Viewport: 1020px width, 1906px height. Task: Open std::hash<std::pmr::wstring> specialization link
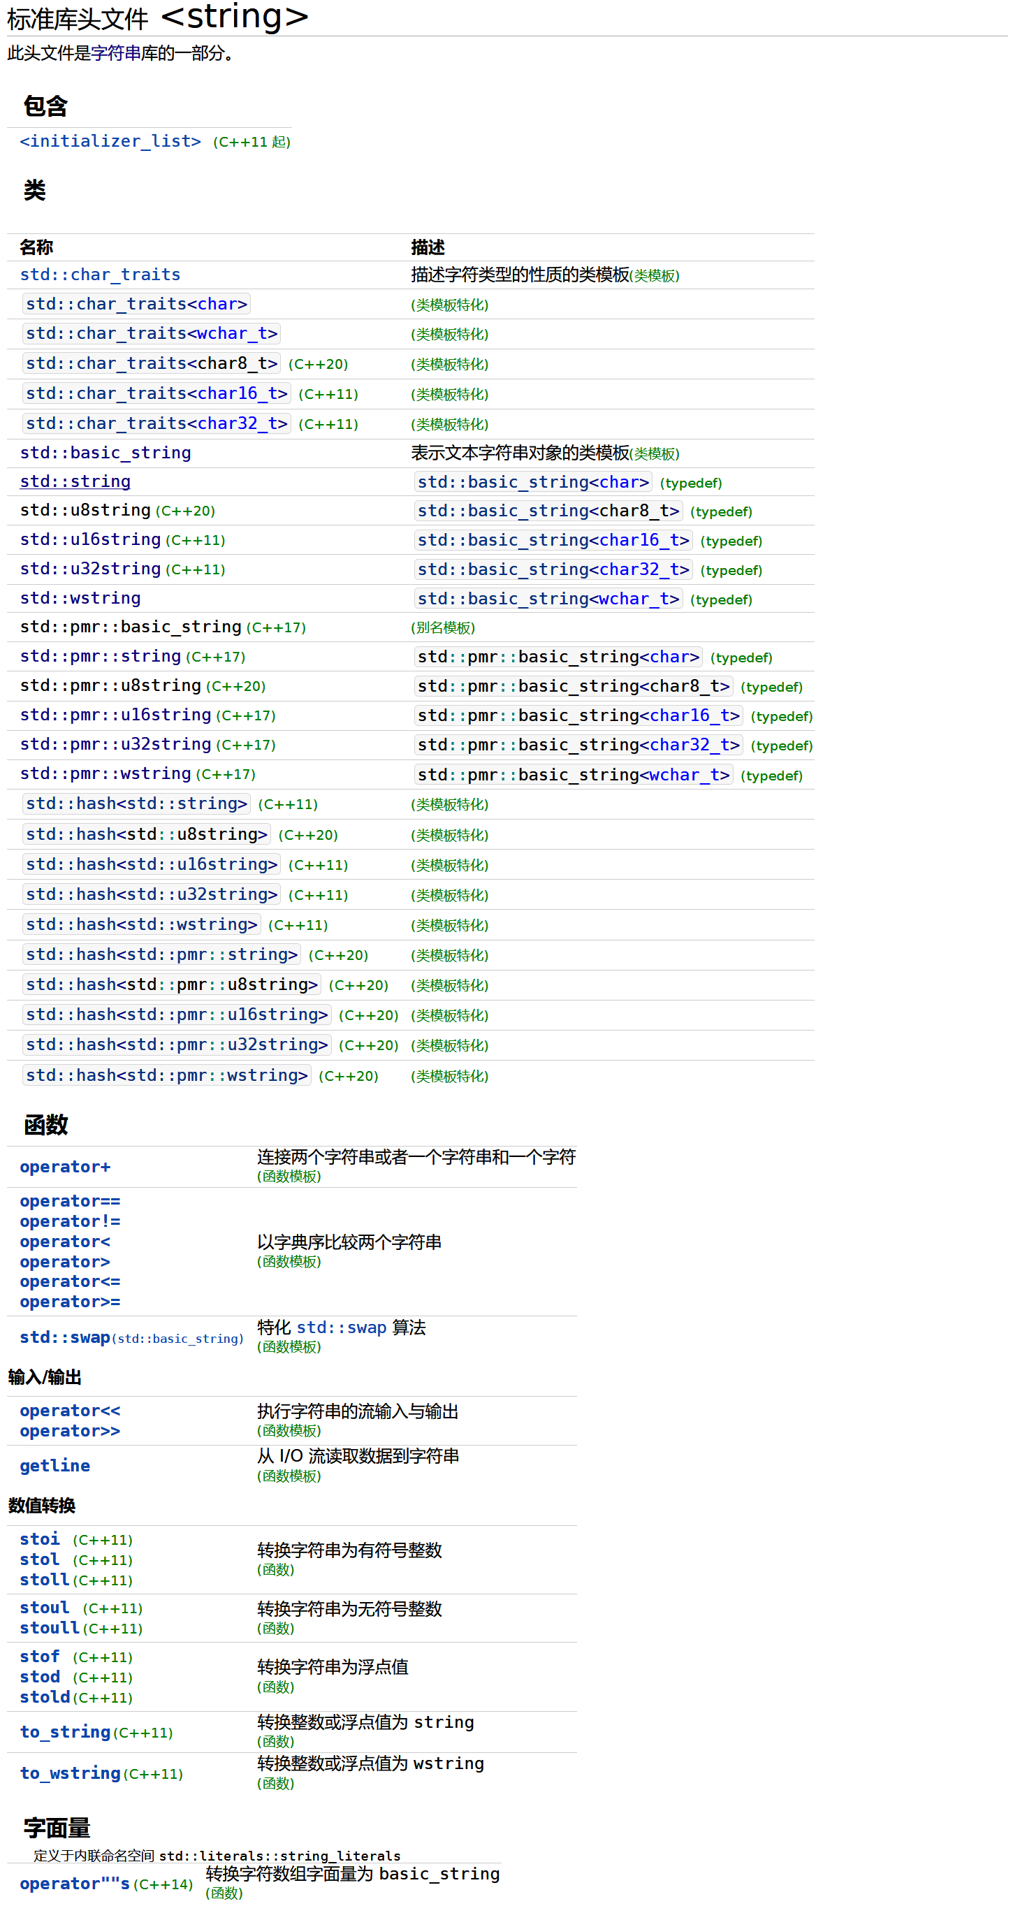[166, 1076]
